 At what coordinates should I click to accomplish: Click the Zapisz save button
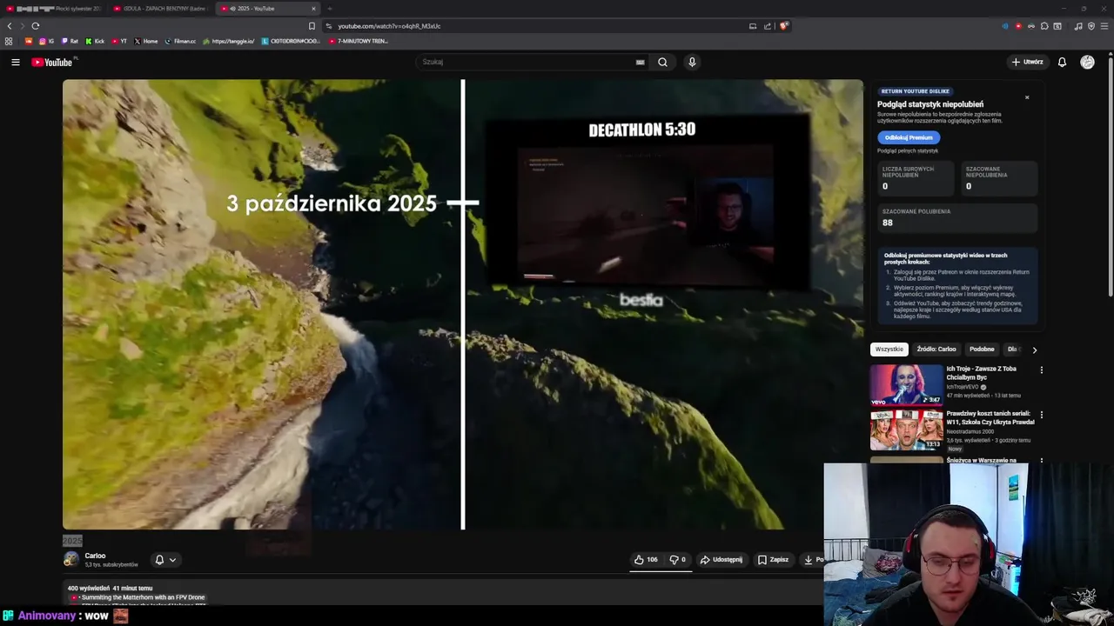pyautogui.click(x=773, y=560)
